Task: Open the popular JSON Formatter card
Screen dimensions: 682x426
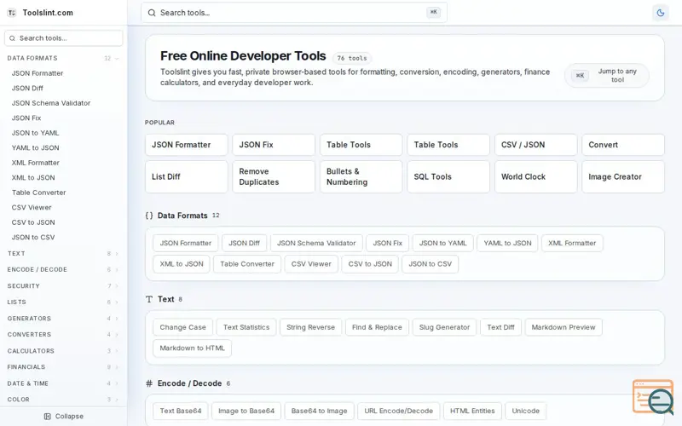Action: point(186,145)
